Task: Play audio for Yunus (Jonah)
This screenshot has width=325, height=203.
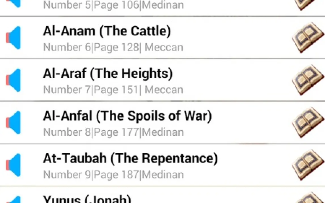Action: click(x=13, y=199)
